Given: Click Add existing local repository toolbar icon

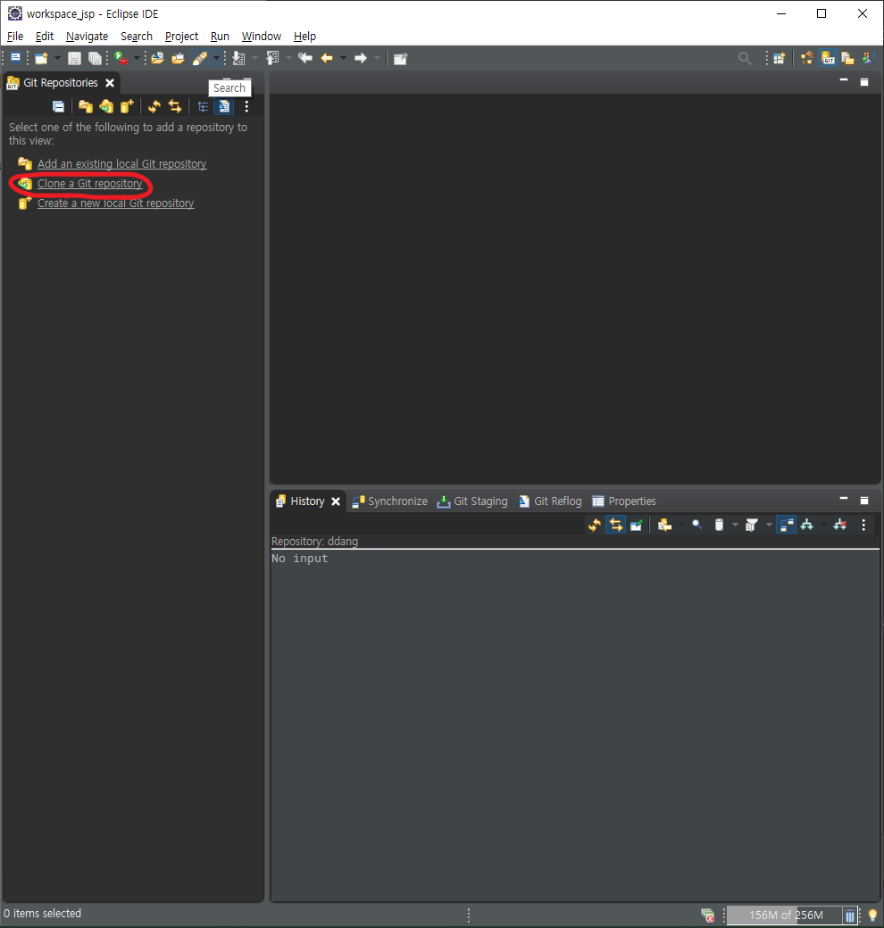Looking at the screenshot, I should click(x=86, y=106).
